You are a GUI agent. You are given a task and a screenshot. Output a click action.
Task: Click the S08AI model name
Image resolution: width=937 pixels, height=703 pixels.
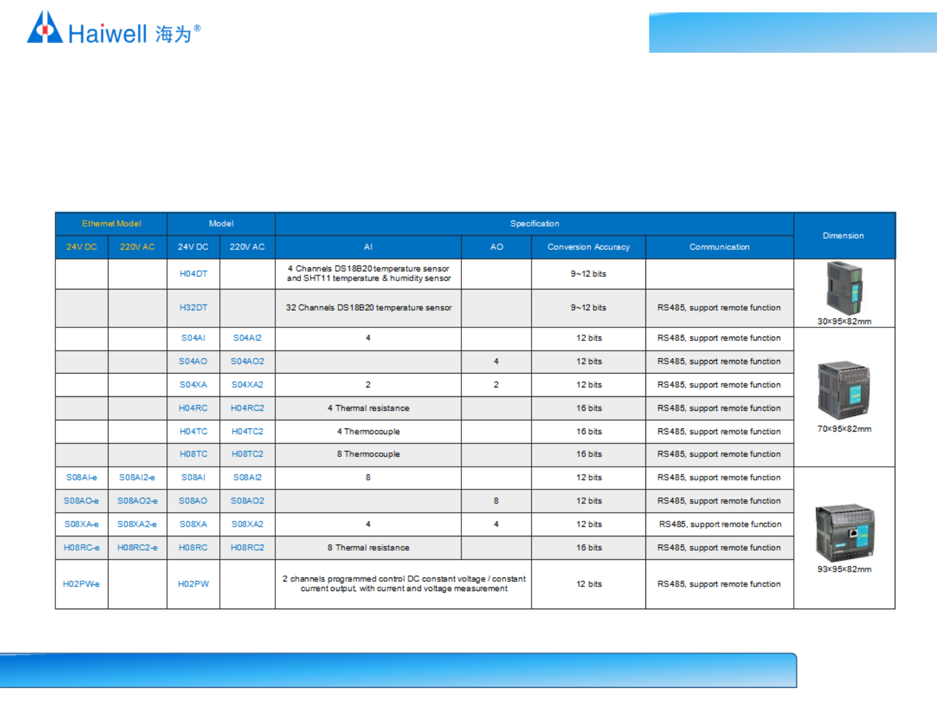pyautogui.click(x=193, y=478)
